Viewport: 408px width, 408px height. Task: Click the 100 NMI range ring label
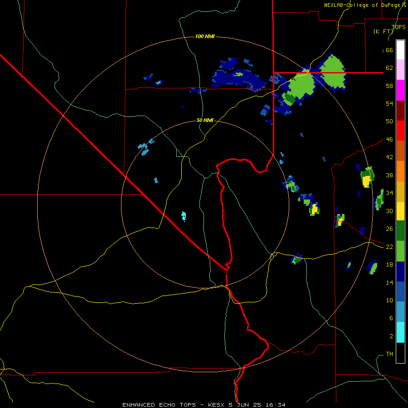click(205, 36)
